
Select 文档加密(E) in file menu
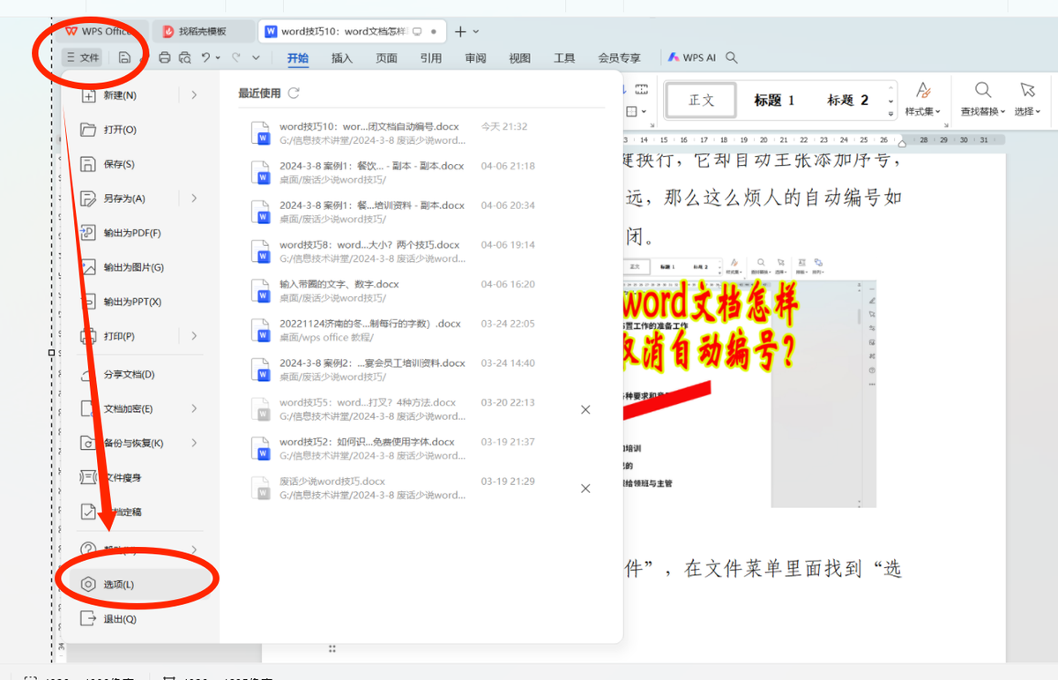[x=128, y=408]
